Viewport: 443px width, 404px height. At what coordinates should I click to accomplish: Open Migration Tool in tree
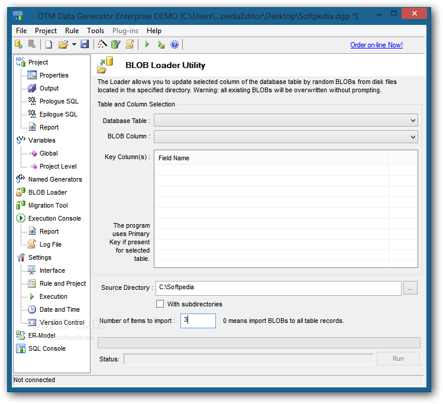tap(48, 205)
